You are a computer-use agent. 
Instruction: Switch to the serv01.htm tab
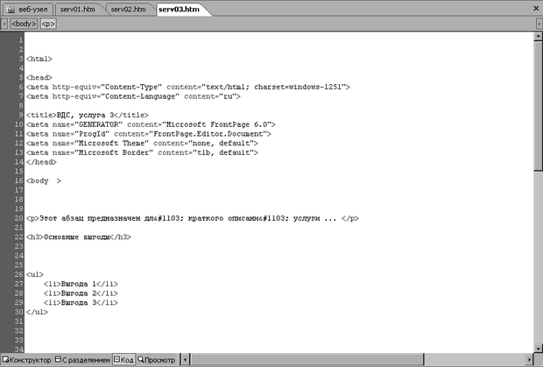pos(78,9)
